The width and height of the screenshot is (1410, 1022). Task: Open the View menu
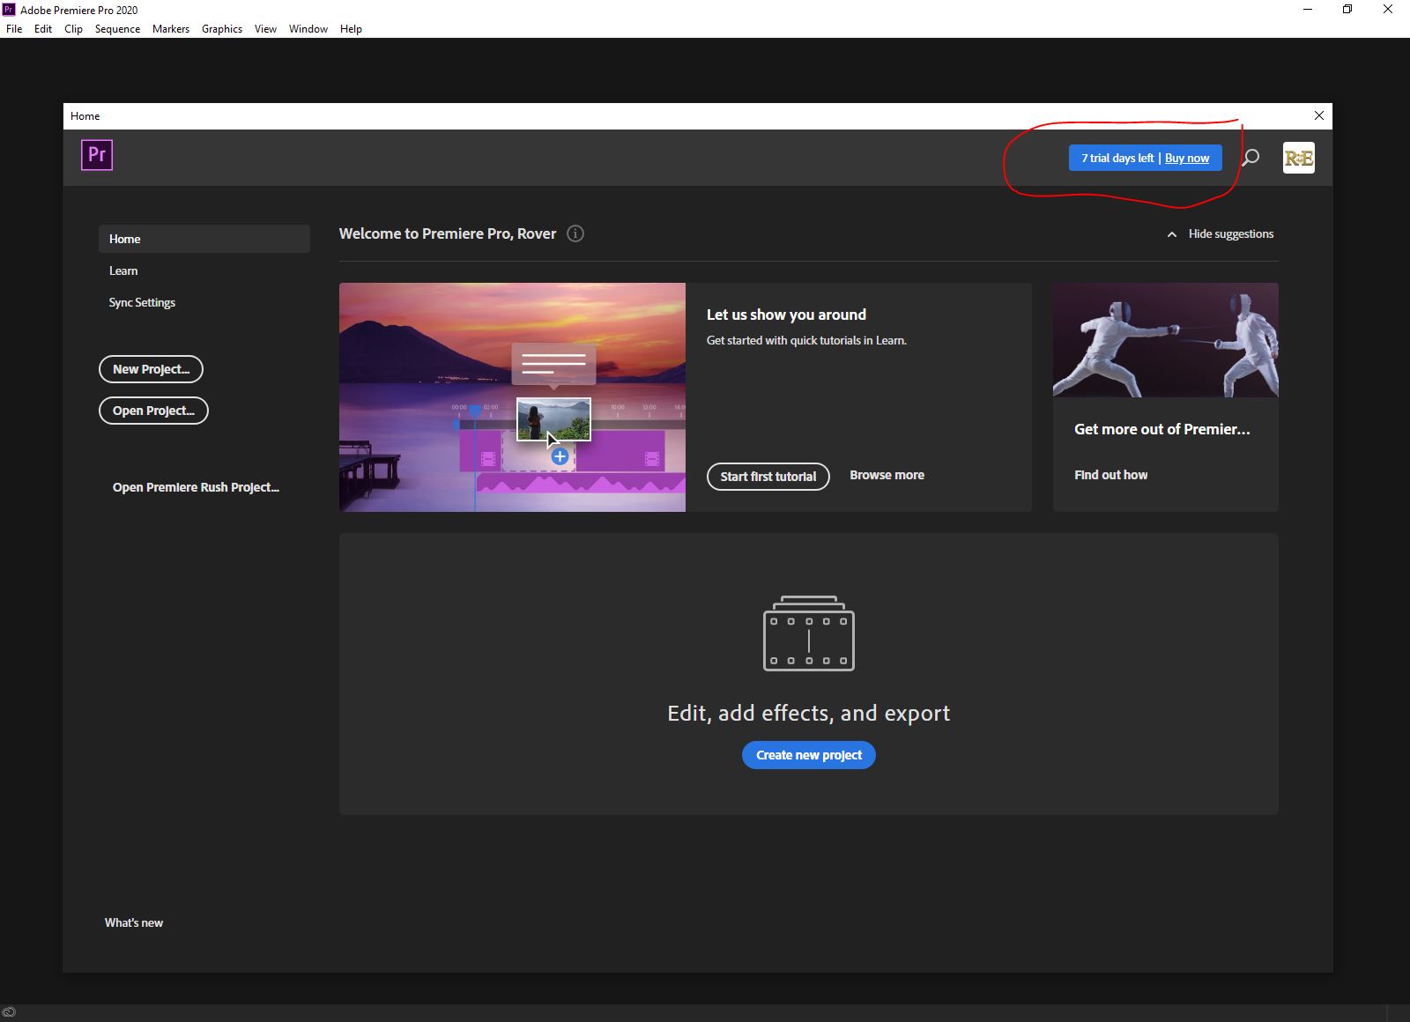tap(265, 29)
